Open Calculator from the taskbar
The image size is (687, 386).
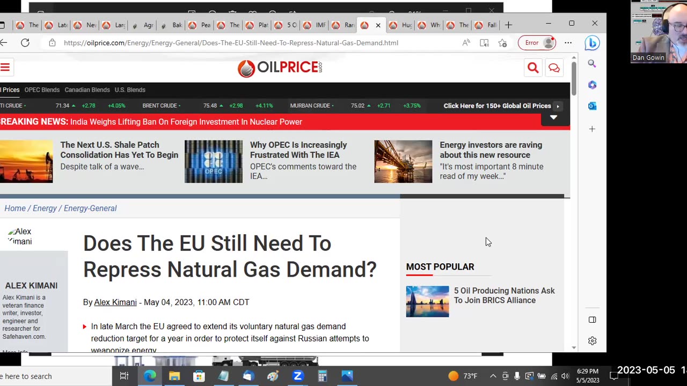(x=323, y=376)
